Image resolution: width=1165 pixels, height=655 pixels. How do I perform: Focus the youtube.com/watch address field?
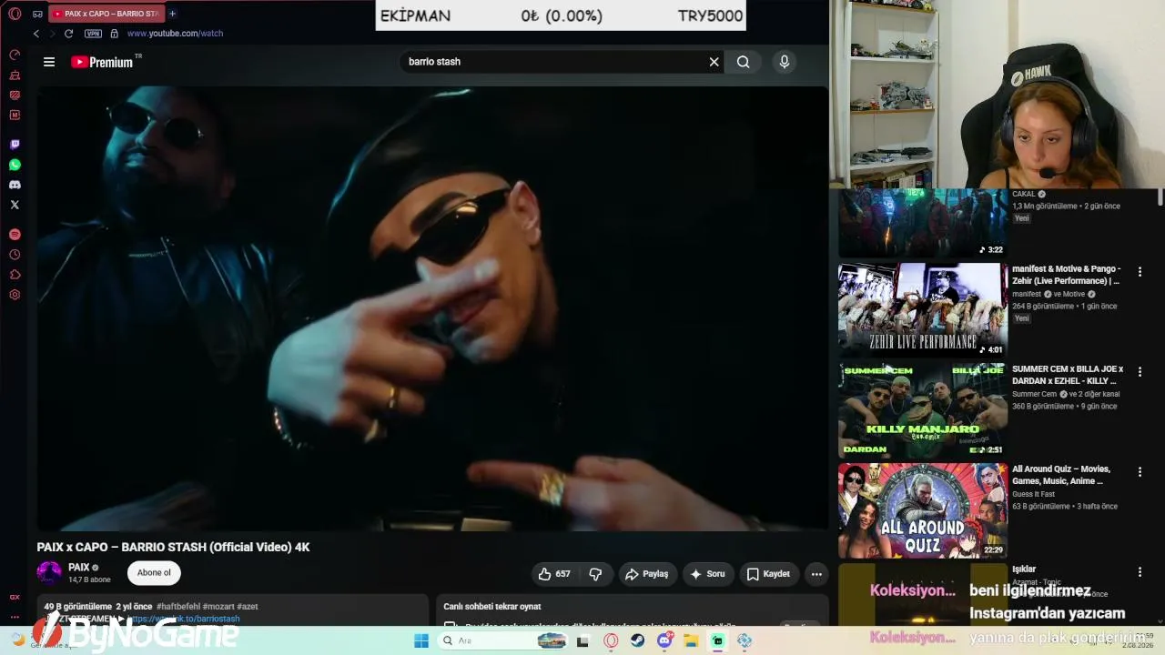click(175, 34)
